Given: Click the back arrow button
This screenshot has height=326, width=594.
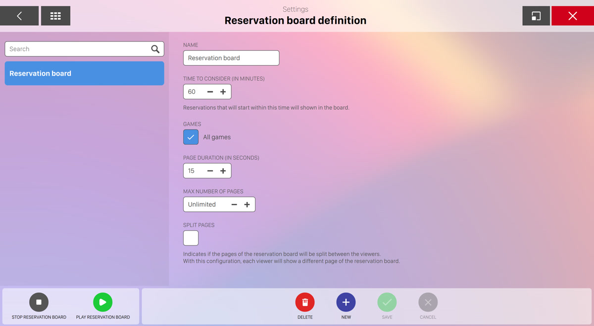Looking at the screenshot, I should coord(19,16).
